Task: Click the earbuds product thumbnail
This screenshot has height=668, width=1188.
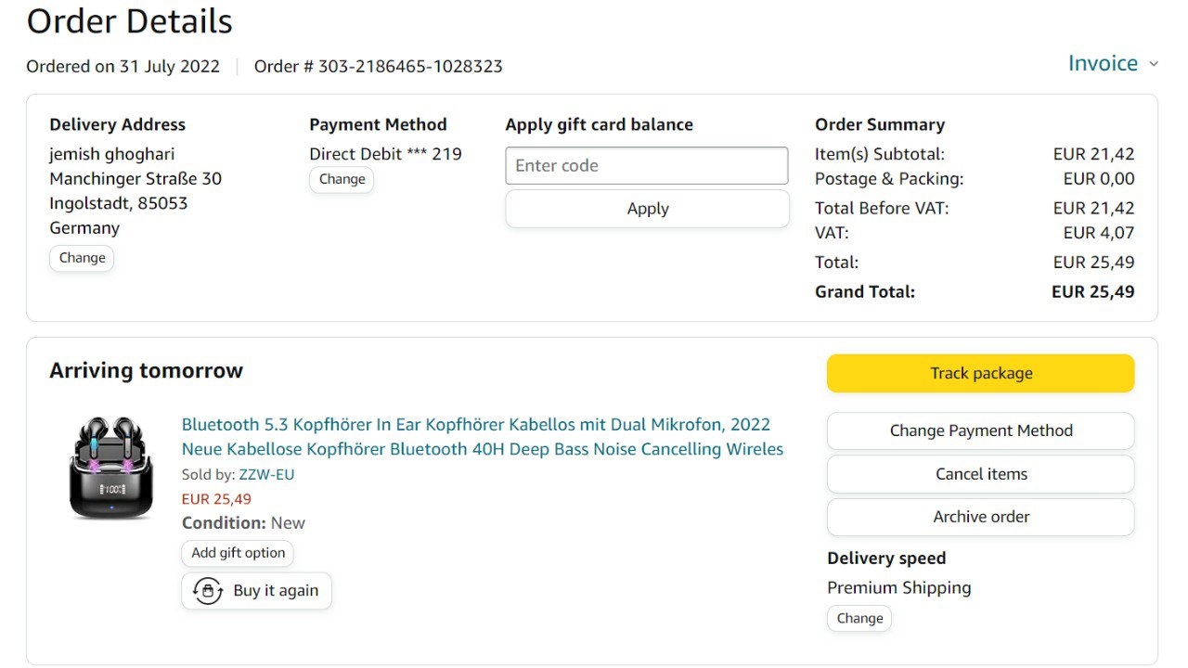Action: point(111,468)
